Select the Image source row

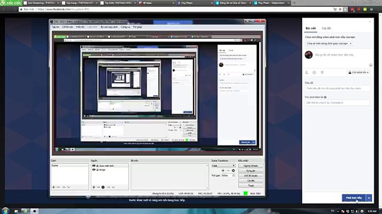110,169
